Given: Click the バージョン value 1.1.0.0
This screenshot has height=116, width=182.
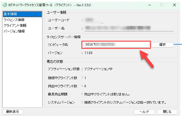Looking at the screenshot, I should pyautogui.click(x=88, y=53).
